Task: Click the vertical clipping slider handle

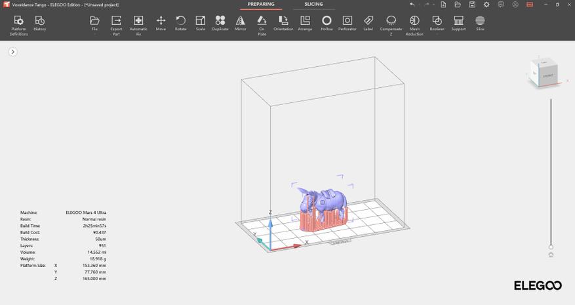Action: point(551,247)
